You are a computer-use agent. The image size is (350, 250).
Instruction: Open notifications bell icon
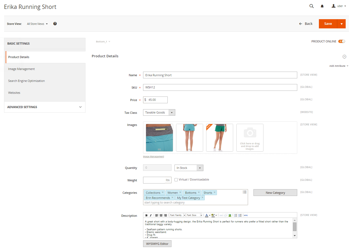322,6
